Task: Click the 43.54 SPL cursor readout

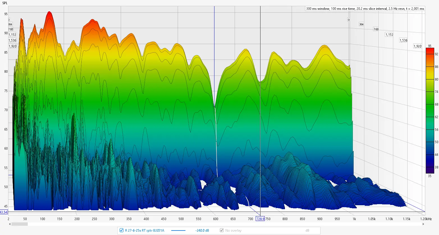Action: point(4,212)
